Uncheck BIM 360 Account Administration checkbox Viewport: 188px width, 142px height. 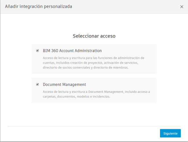(x=37, y=51)
